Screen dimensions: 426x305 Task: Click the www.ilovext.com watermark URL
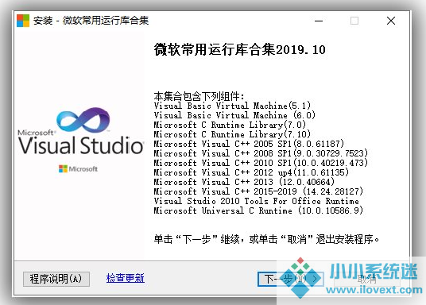click(x=374, y=290)
